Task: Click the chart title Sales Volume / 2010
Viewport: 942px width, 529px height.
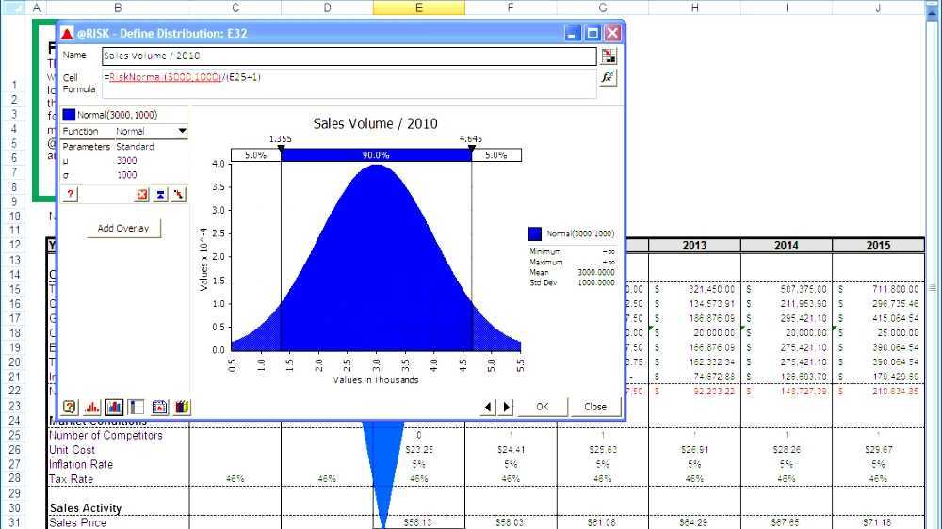Action: coord(376,123)
